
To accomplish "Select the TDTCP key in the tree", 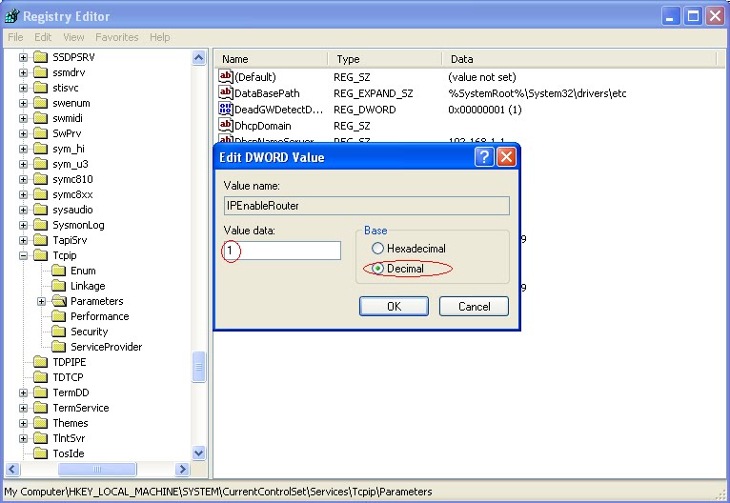I will (x=68, y=377).
